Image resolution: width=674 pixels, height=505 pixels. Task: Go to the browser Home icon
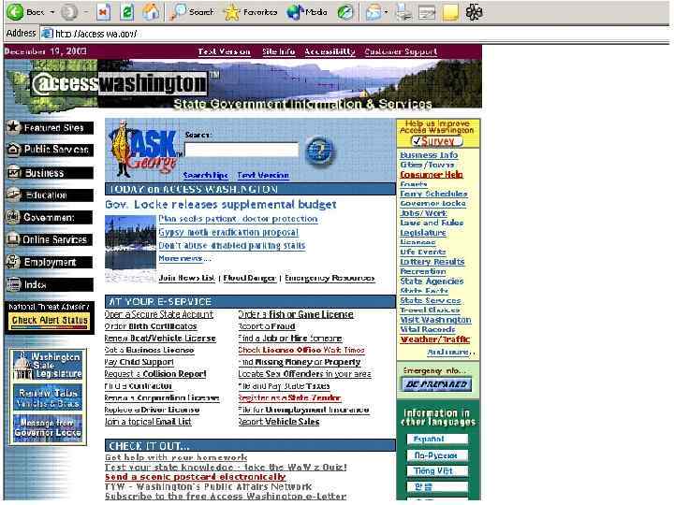tap(151, 12)
